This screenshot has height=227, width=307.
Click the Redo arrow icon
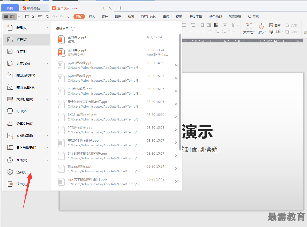(62, 17)
